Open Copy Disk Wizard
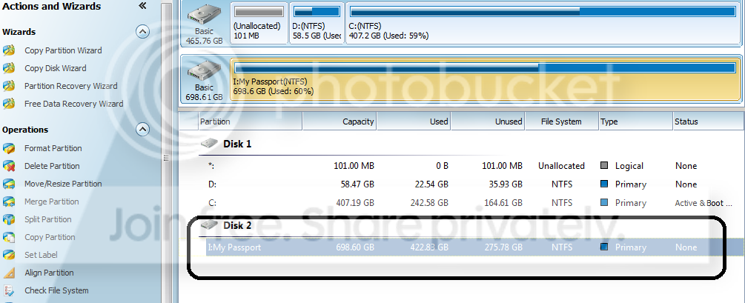This screenshot has width=745, height=303. [56, 68]
